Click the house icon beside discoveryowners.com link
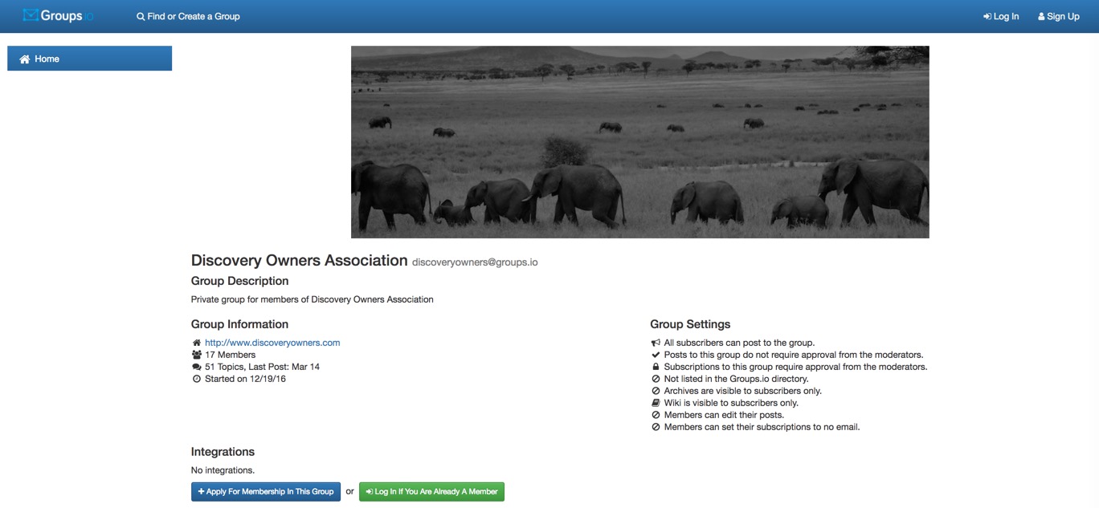This screenshot has height=508, width=1099. point(197,343)
